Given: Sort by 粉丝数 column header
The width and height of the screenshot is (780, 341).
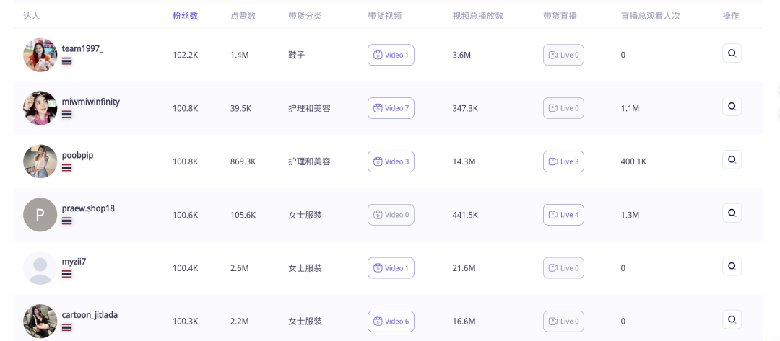Looking at the screenshot, I should [x=185, y=16].
